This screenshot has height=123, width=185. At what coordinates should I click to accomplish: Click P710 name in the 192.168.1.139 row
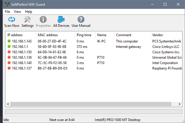(101, 57)
